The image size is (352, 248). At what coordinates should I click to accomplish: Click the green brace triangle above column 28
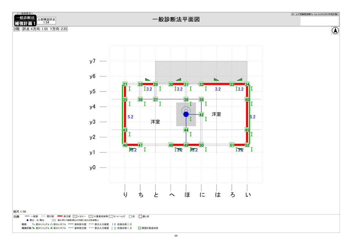[x=148, y=79]
